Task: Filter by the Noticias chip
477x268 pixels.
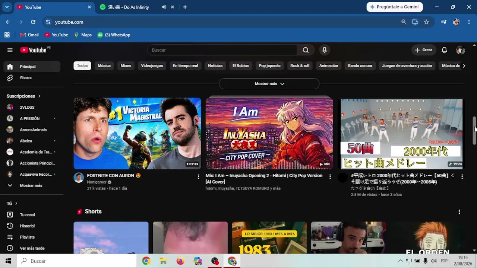Action: click(x=215, y=66)
